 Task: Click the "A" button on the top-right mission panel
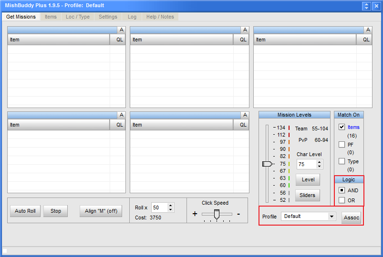368,30
